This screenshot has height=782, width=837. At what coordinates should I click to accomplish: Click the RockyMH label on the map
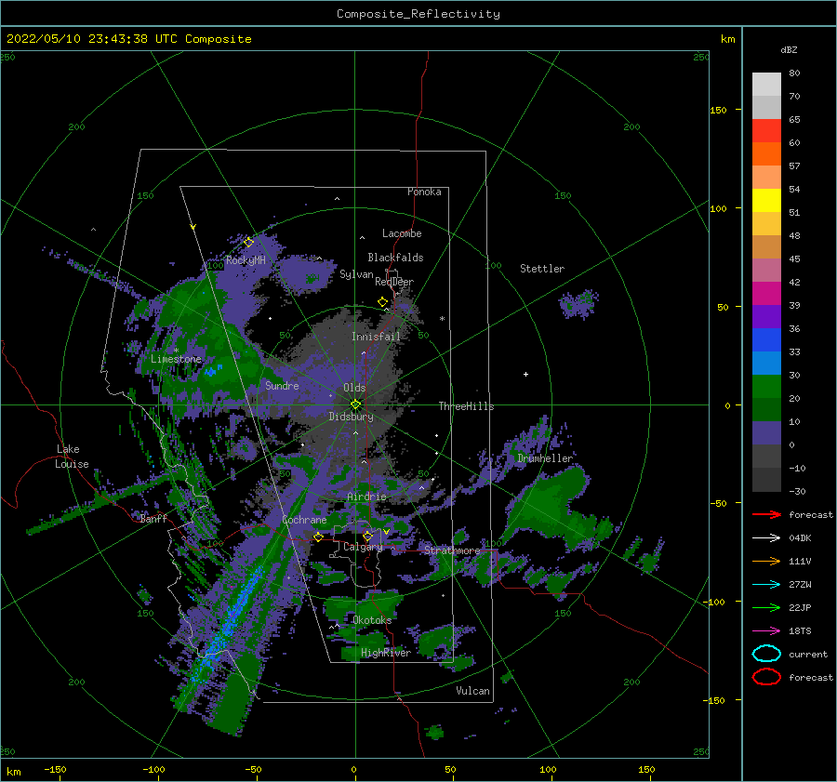[x=246, y=260]
